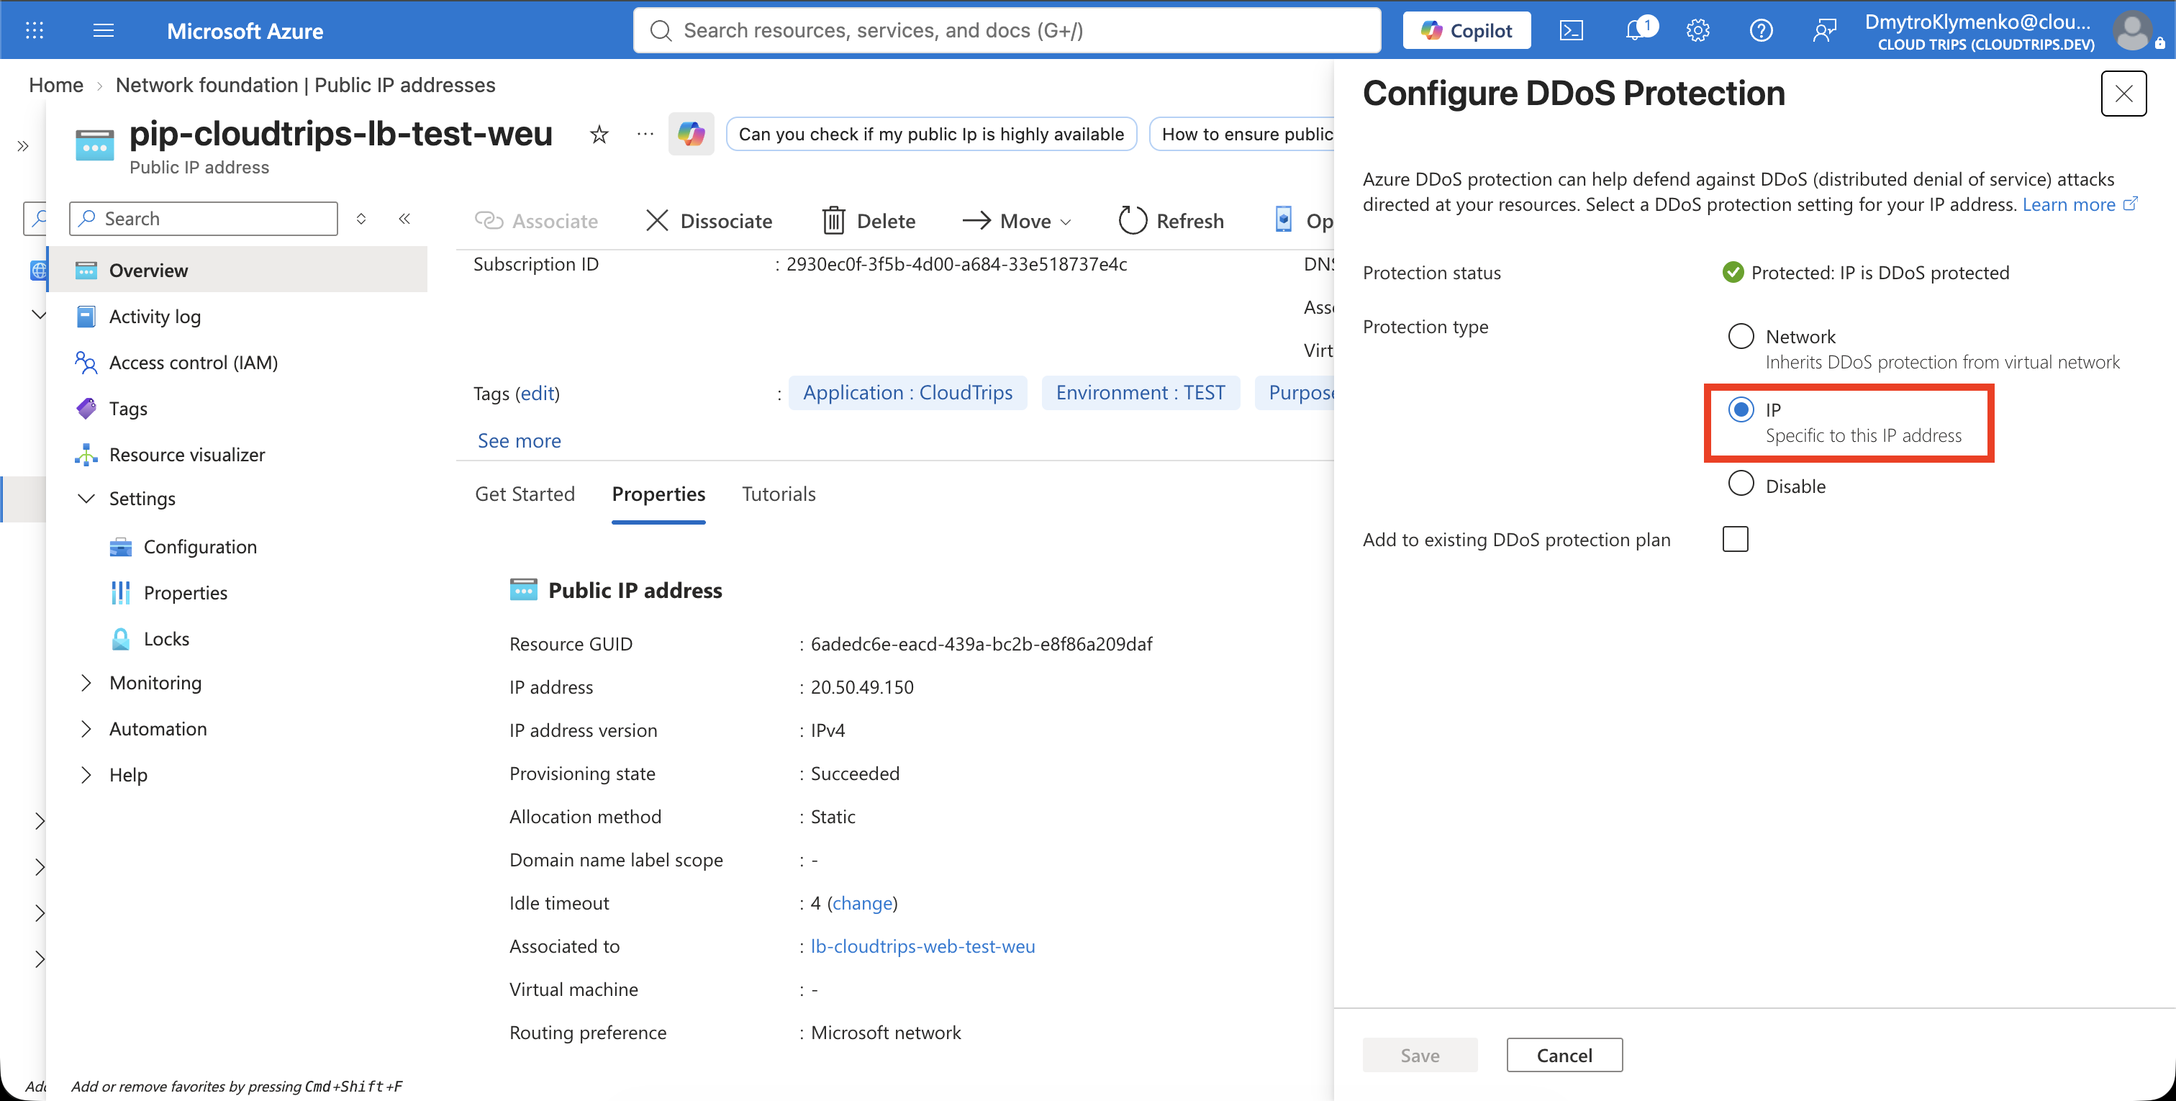2176x1101 pixels.
Task: Switch to Get Started tab
Action: point(525,494)
